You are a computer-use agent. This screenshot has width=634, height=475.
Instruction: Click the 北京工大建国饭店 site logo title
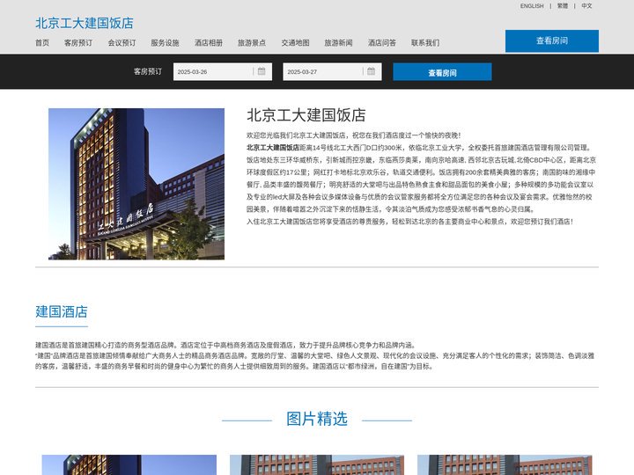[x=85, y=23]
